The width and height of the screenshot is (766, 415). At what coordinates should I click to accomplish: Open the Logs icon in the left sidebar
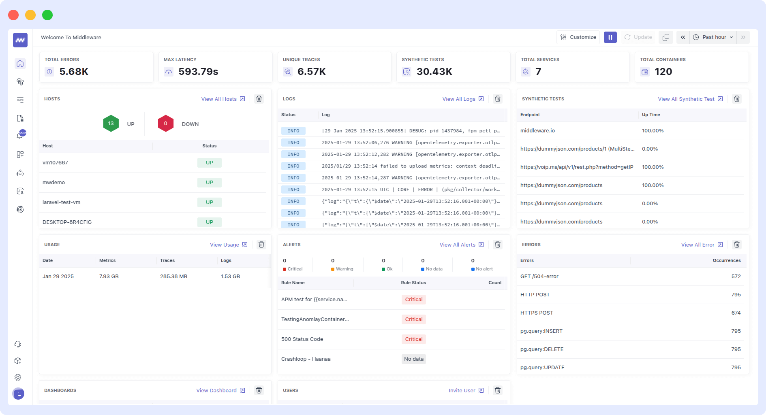[x=20, y=100]
